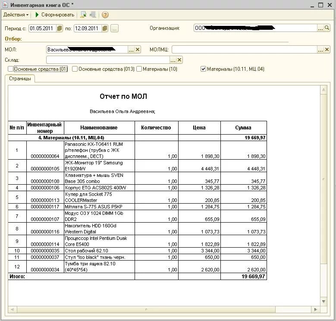
Task: Select cell Тумба три ящика 82.10
Action: pos(99,267)
